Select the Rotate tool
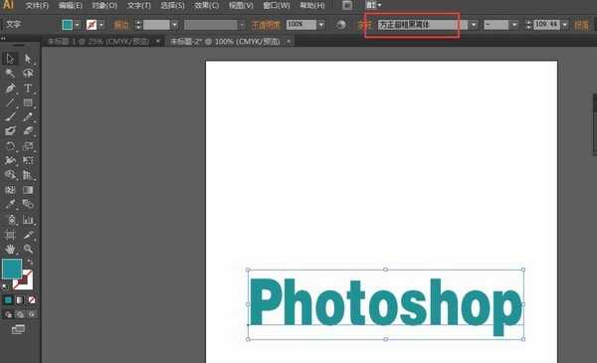 tap(10, 146)
